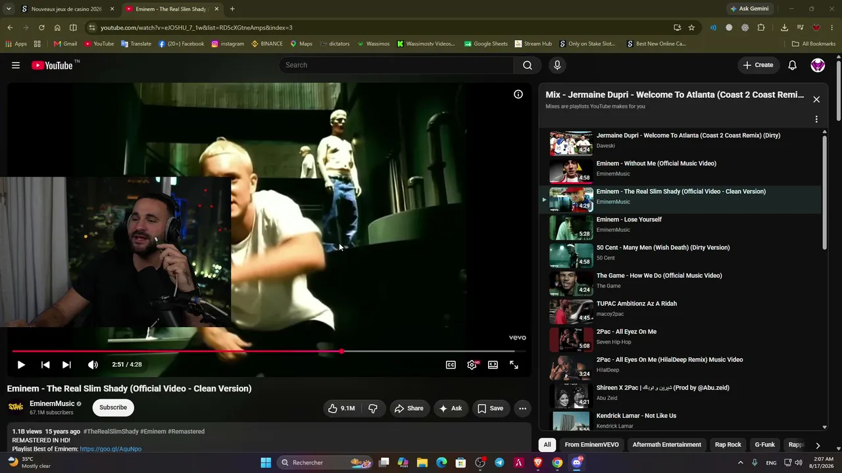The width and height of the screenshot is (842, 473).
Task: Click the search magnifier button
Action: (528, 65)
